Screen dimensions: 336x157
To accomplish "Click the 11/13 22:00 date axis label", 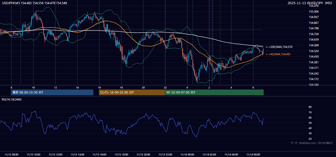I will click(x=165, y=155).
